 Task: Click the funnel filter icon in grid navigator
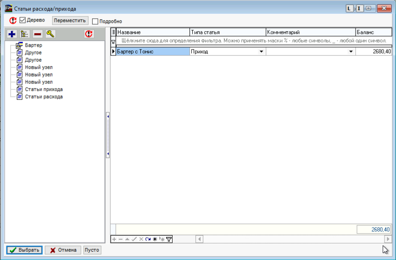169,239
